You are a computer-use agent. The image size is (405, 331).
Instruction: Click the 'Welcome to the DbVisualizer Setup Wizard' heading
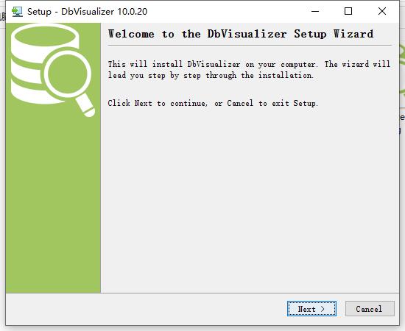click(241, 34)
